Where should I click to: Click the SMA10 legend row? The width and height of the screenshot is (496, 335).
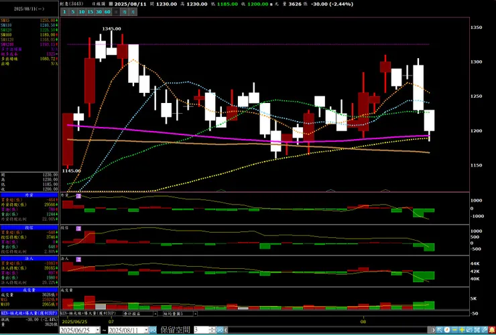click(29, 25)
